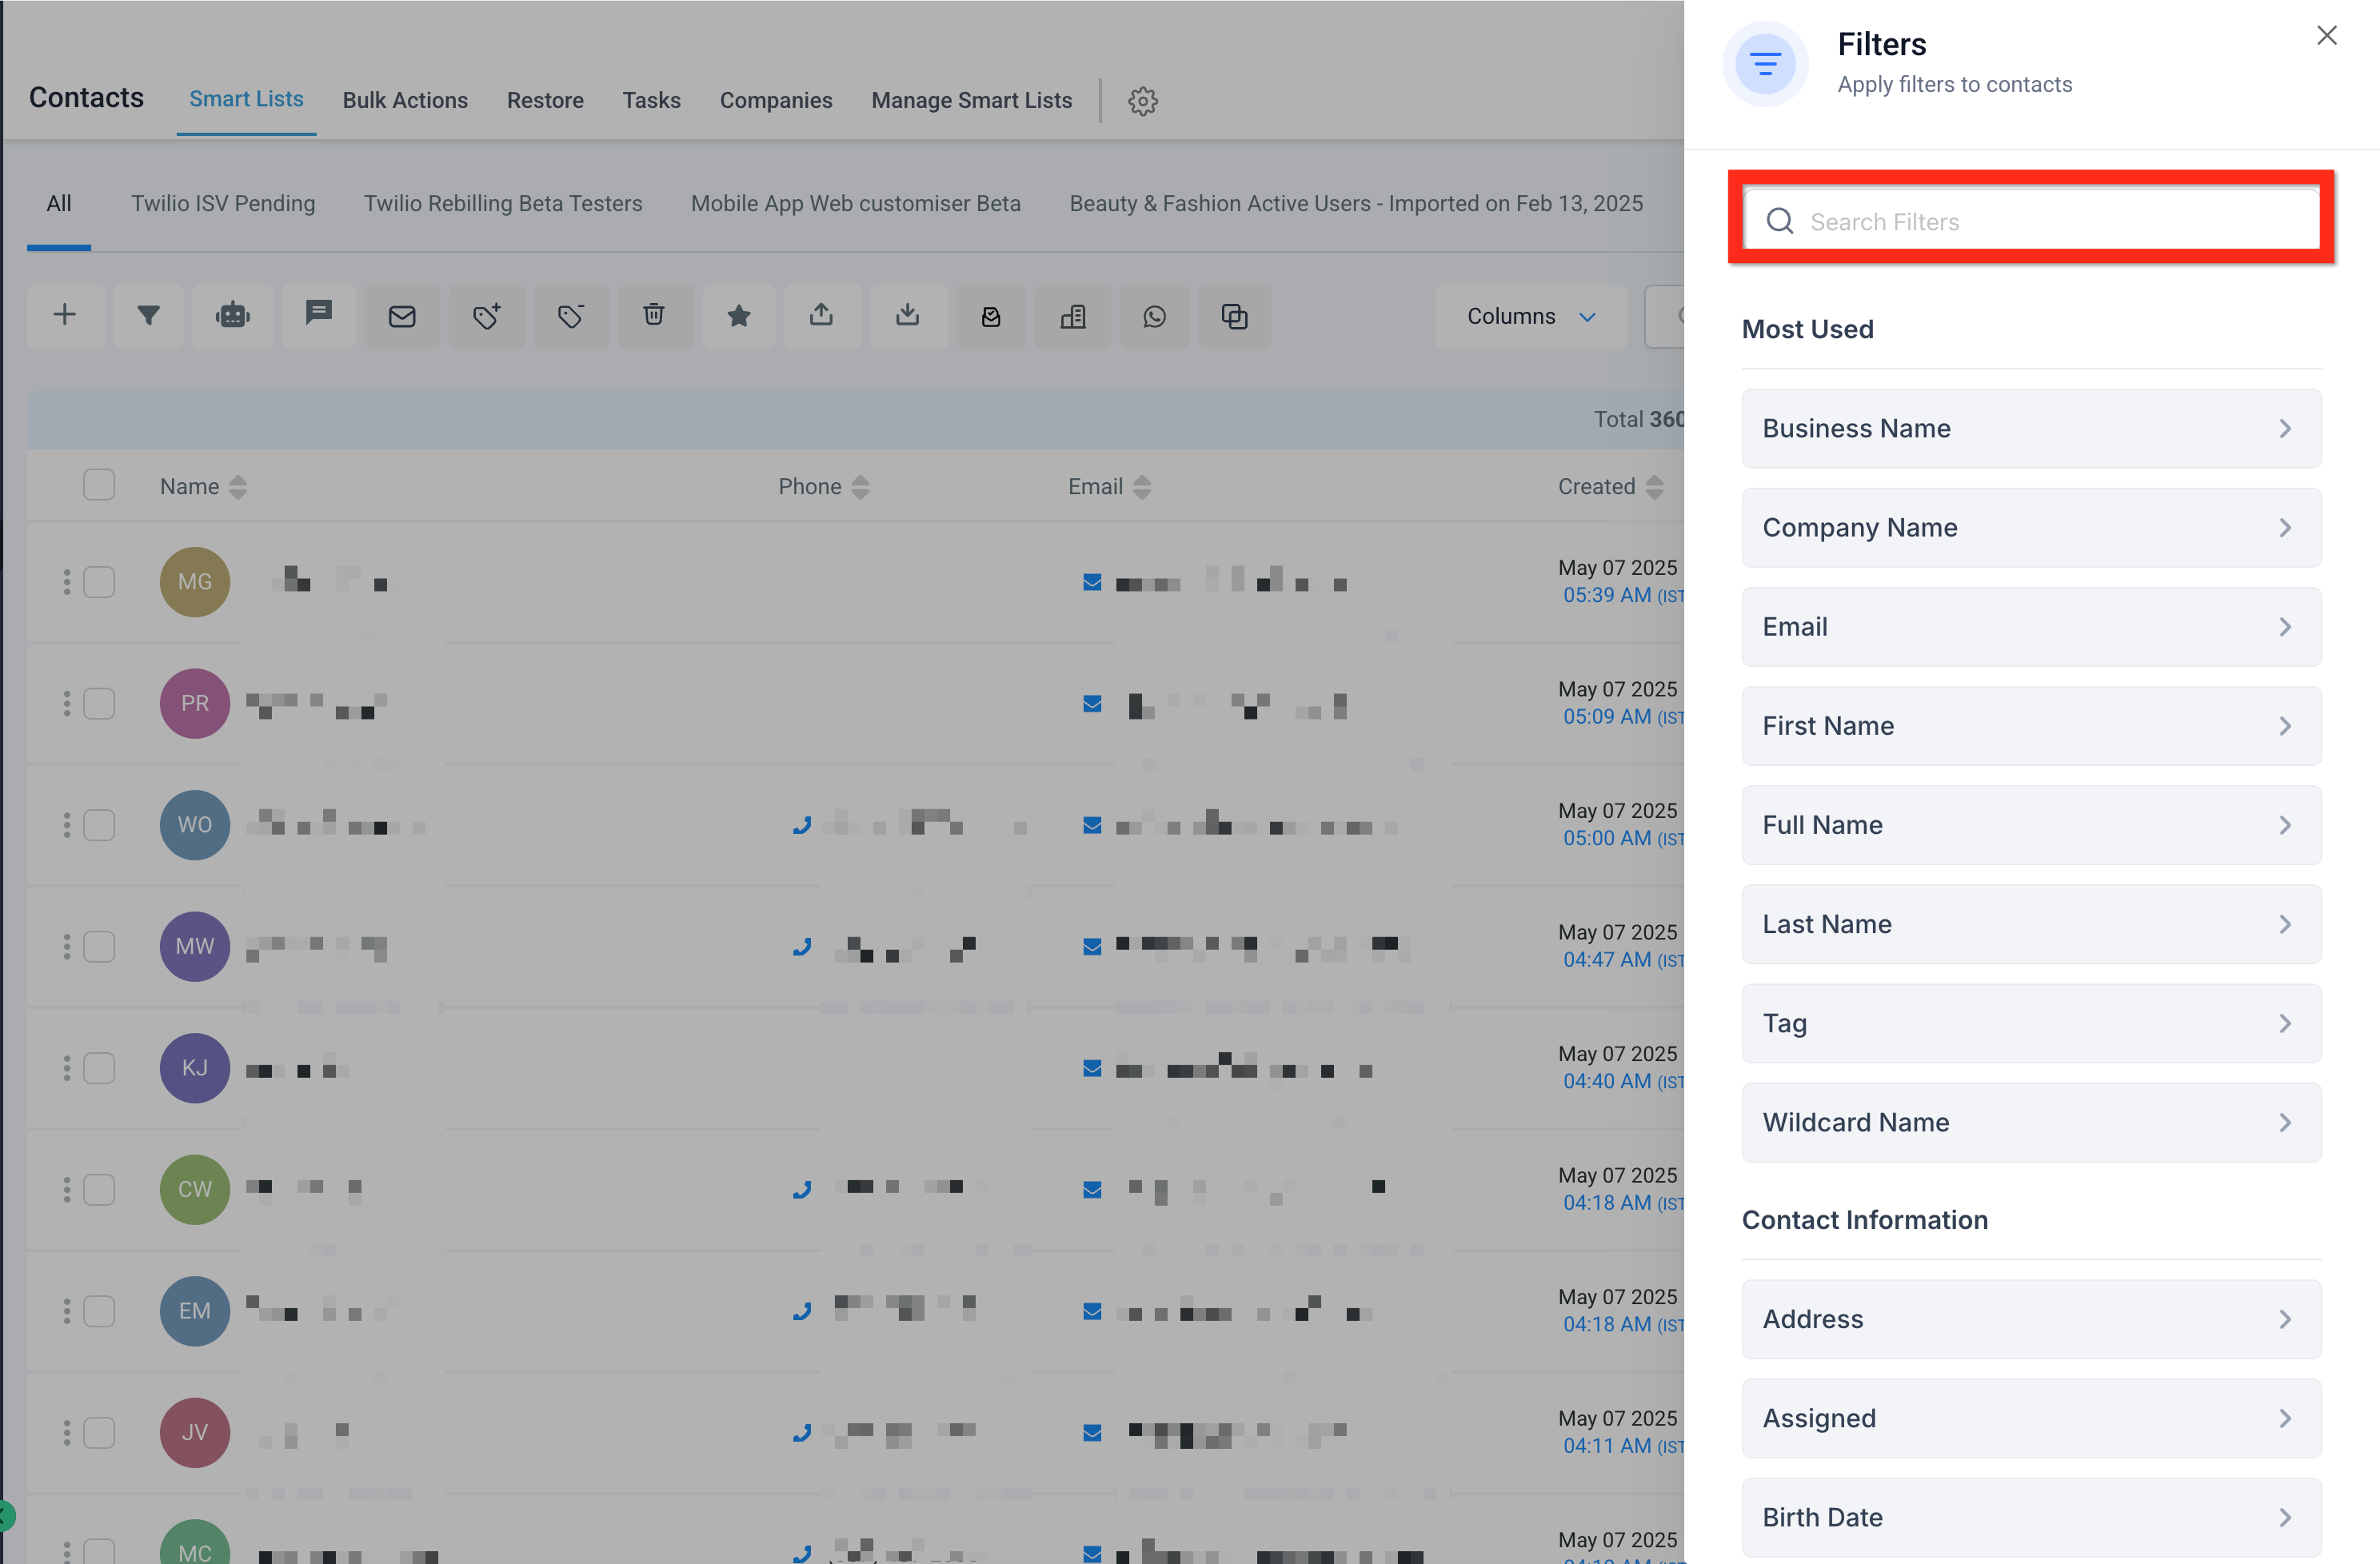Select the CW contact checkbox
Screen dimensions: 2380x1564
(99, 1190)
